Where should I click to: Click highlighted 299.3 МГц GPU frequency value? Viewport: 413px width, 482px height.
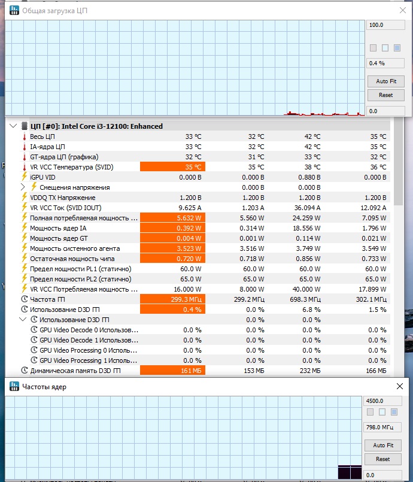173,299
